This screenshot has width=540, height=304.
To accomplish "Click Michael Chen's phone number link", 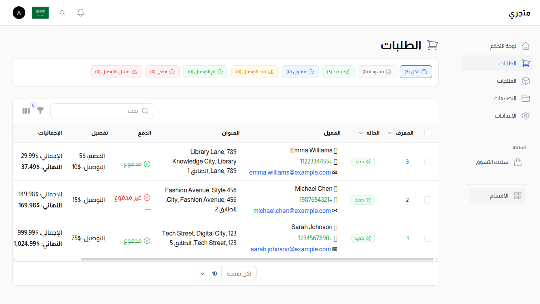I will (x=315, y=200).
